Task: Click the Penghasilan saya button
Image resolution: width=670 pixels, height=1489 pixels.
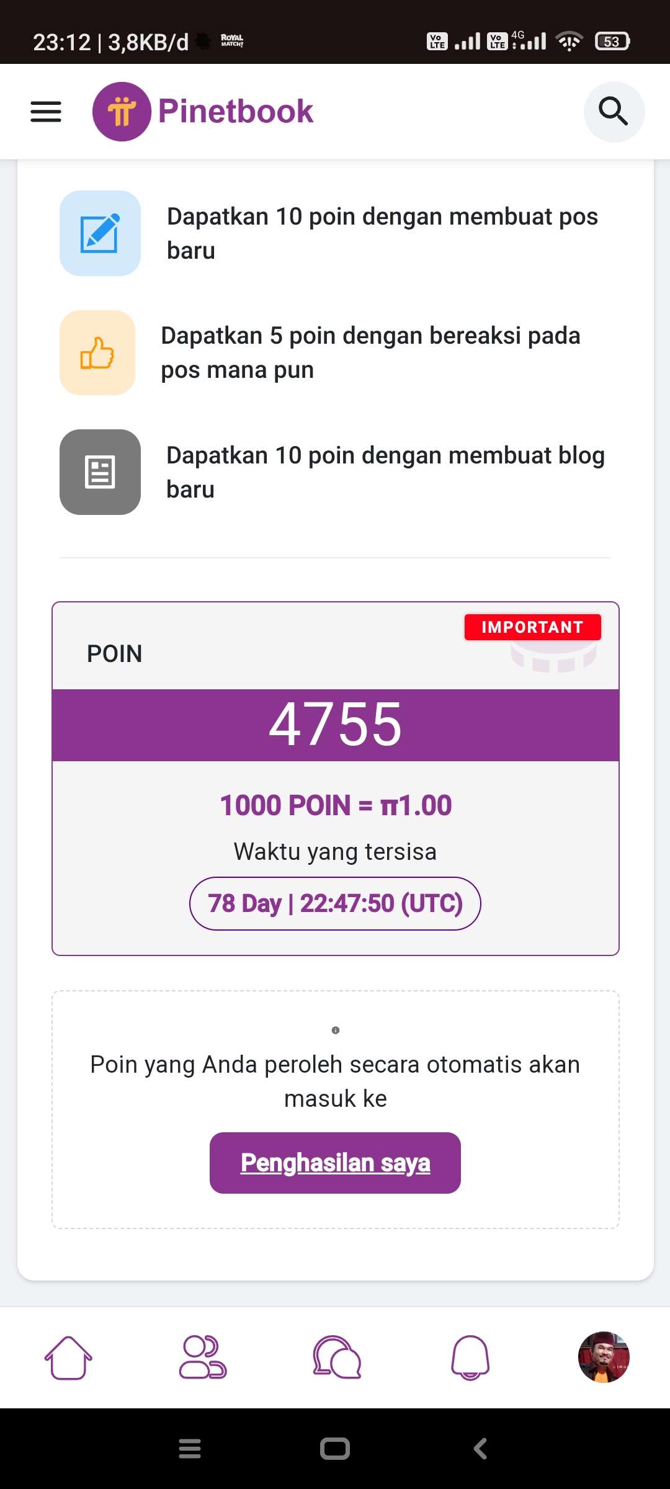Action: pyautogui.click(x=335, y=1163)
